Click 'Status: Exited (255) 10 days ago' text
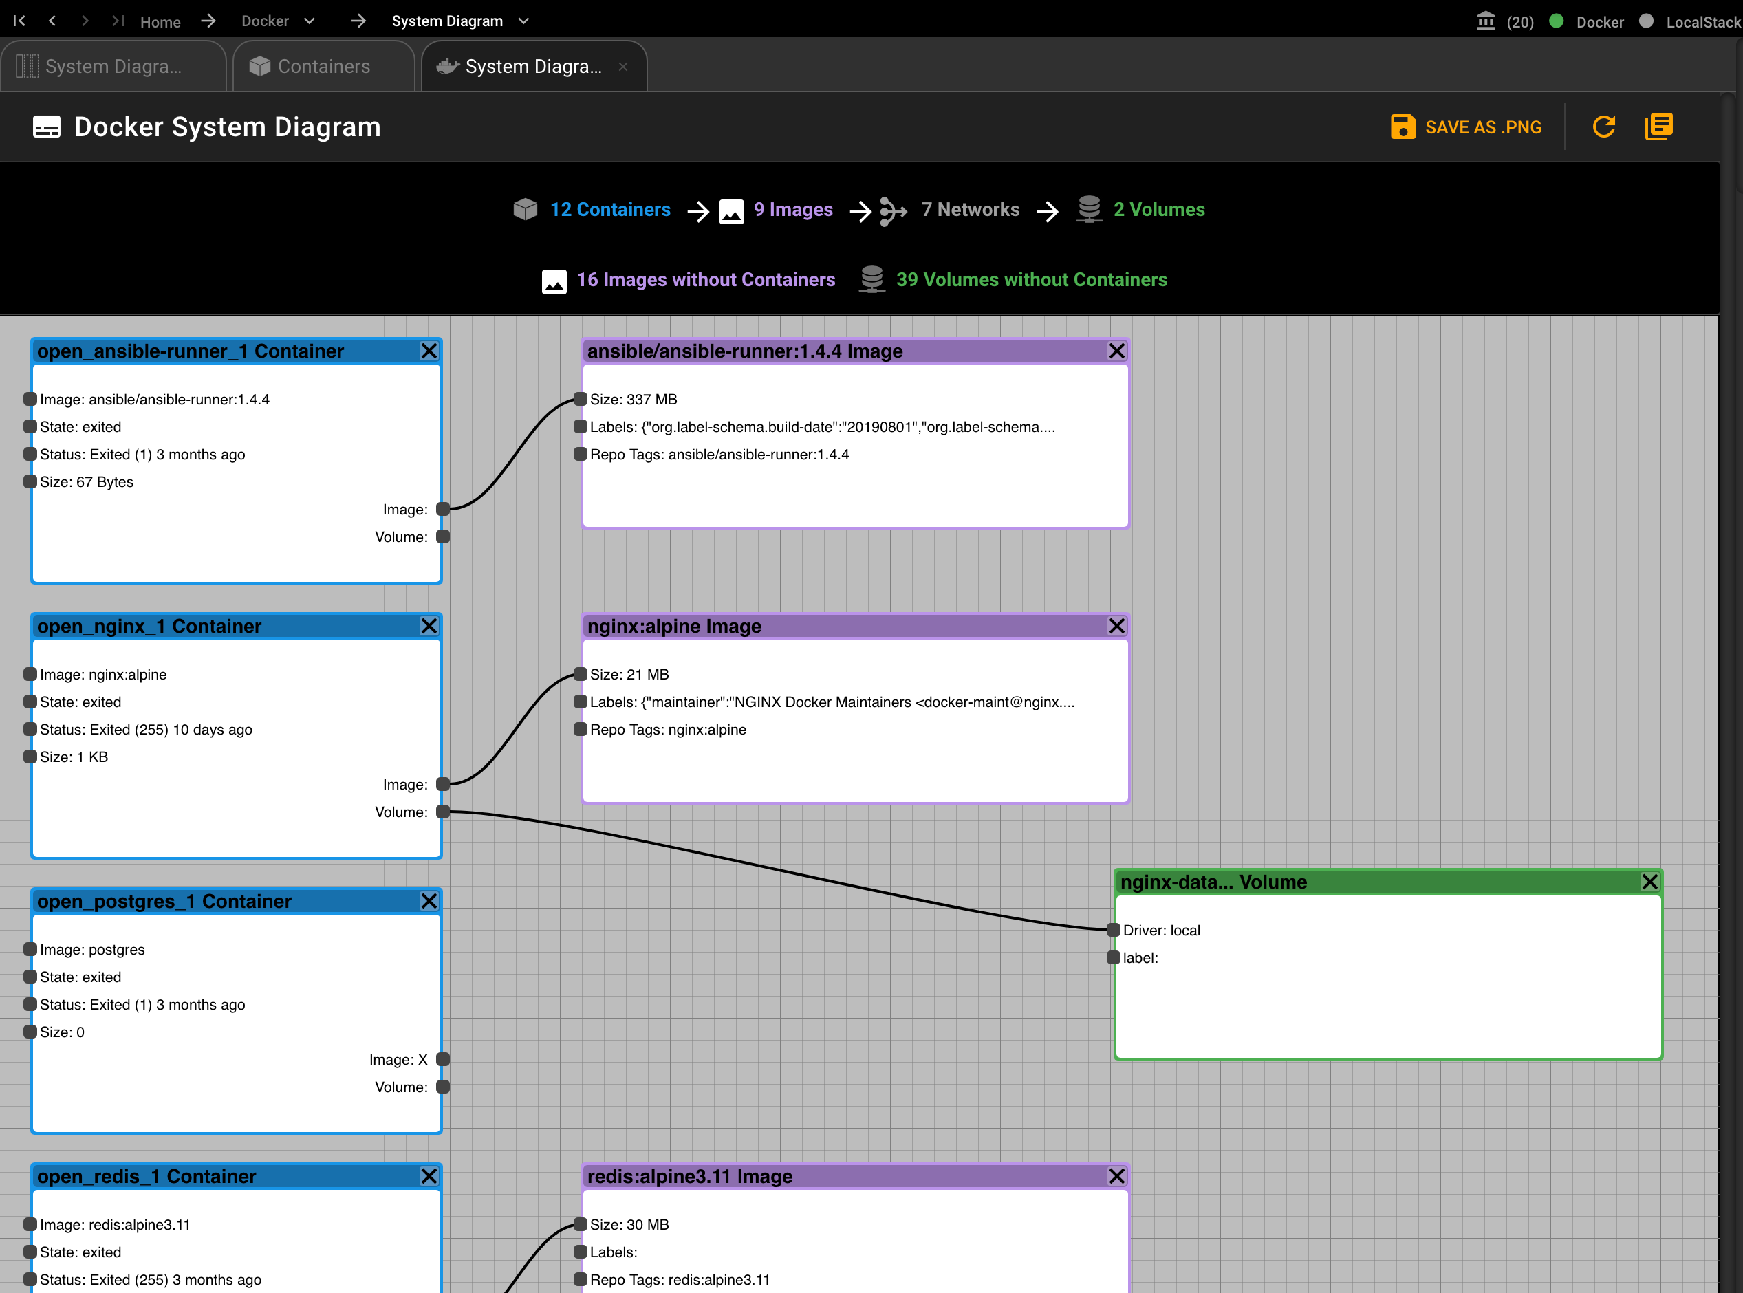Screen dimensions: 1743x1293 [147, 730]
